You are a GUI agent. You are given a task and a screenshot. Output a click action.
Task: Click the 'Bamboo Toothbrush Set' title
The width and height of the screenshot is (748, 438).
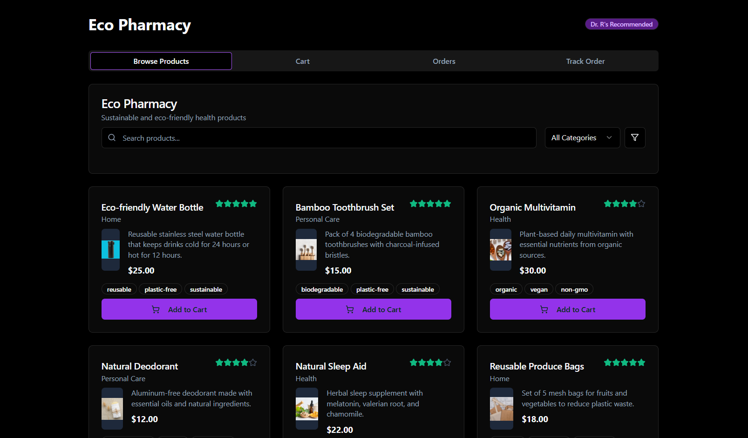coord(345,207)
